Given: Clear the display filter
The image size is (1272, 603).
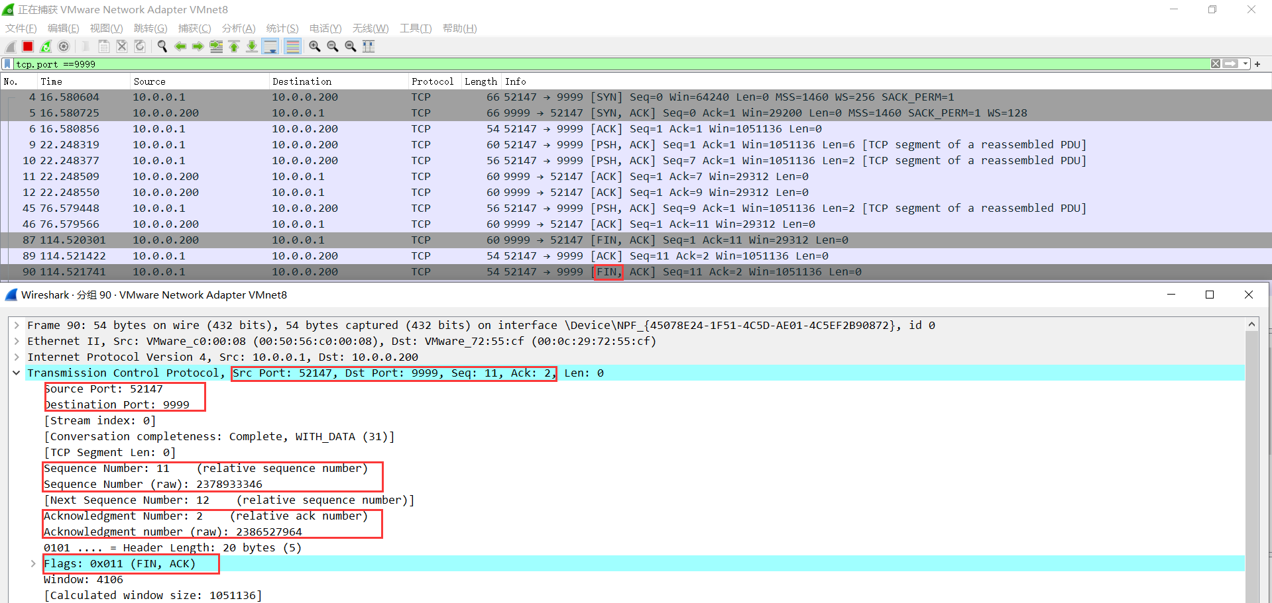Looking at the screenshot, I should click(x=1215, y=64).
